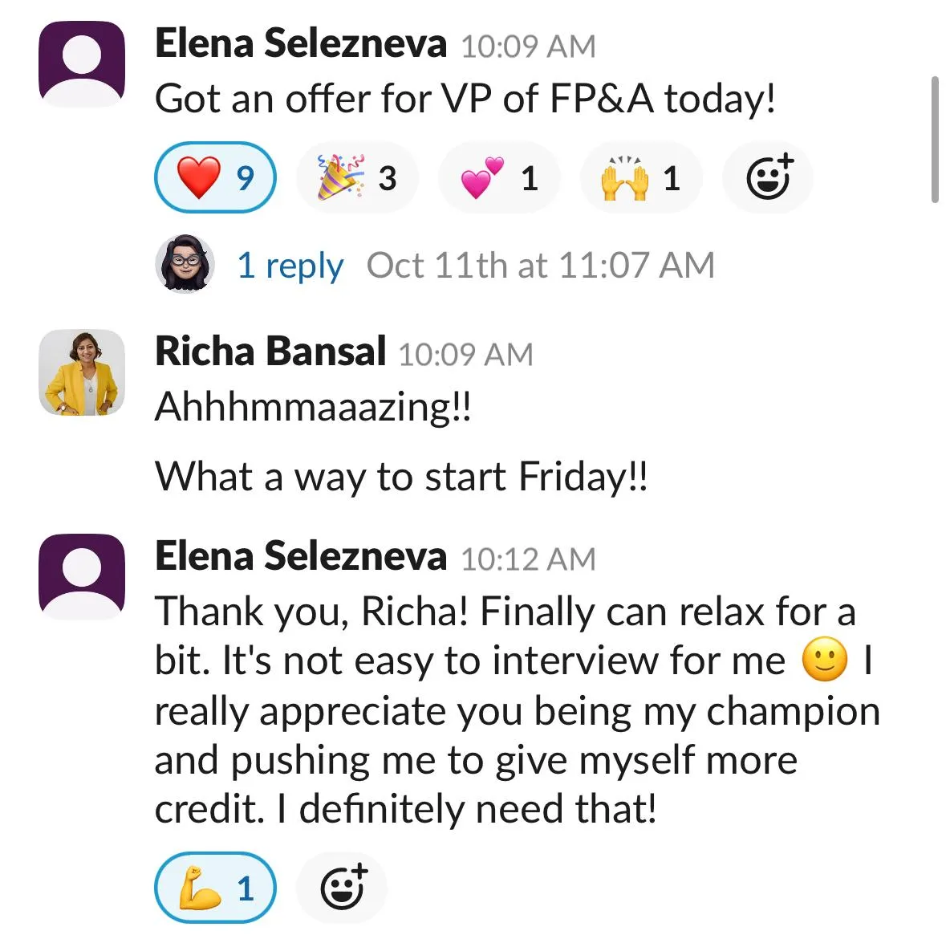This screenshot has height=935, width=946.
Task: Open the 1 reply thread
Action: (290, 265)
